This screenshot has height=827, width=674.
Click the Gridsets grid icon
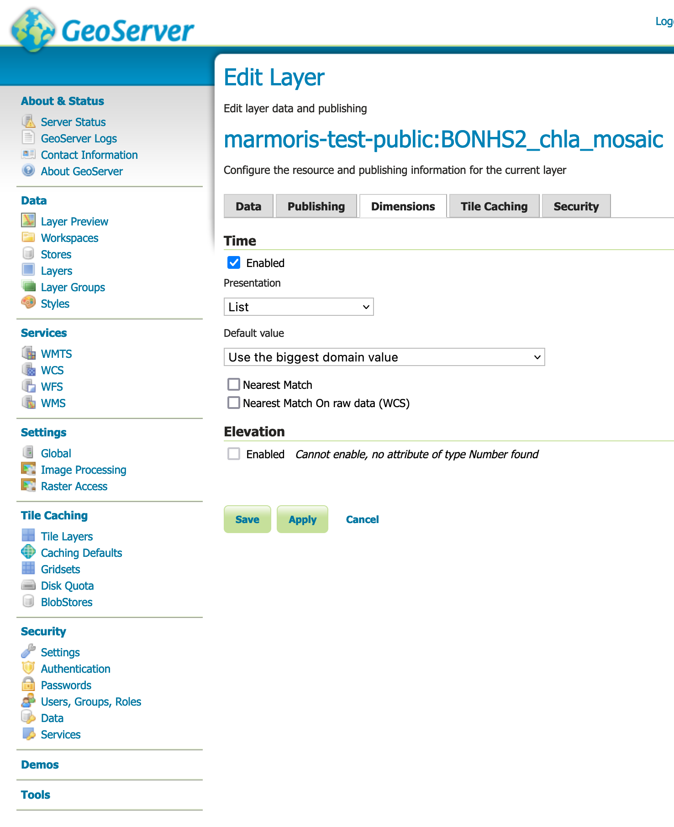28,569
